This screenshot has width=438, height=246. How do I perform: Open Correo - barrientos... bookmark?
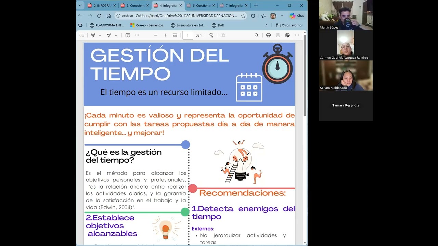tap(148, 25)
